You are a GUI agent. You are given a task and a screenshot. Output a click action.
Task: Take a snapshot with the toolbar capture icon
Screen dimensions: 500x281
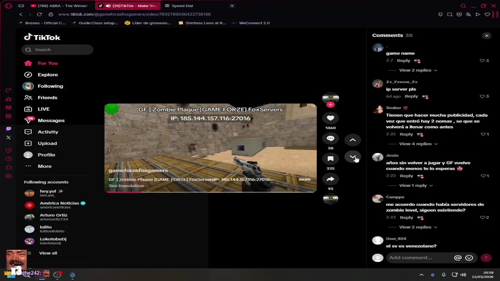(450, 14)
